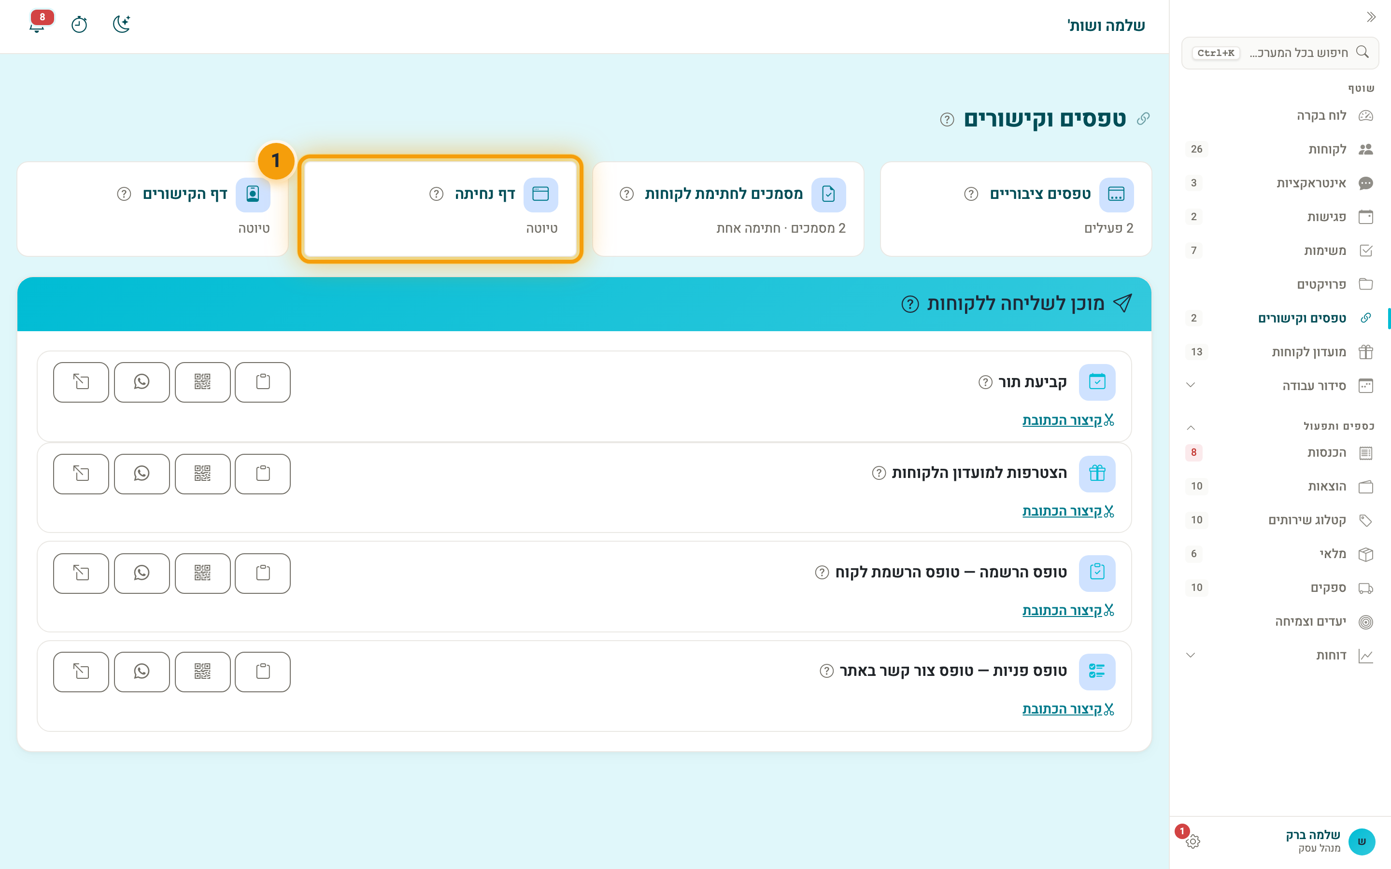Click WhatsApp share icon for קביעת תור
Screen dimensions: 1391x869
[142, 382]
